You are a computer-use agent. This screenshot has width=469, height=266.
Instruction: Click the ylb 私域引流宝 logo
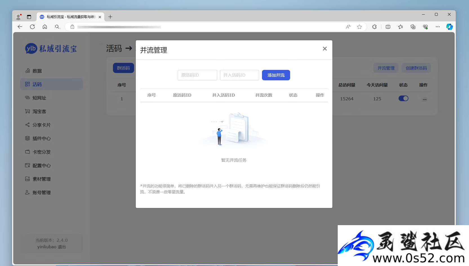(x=51, y=48)
